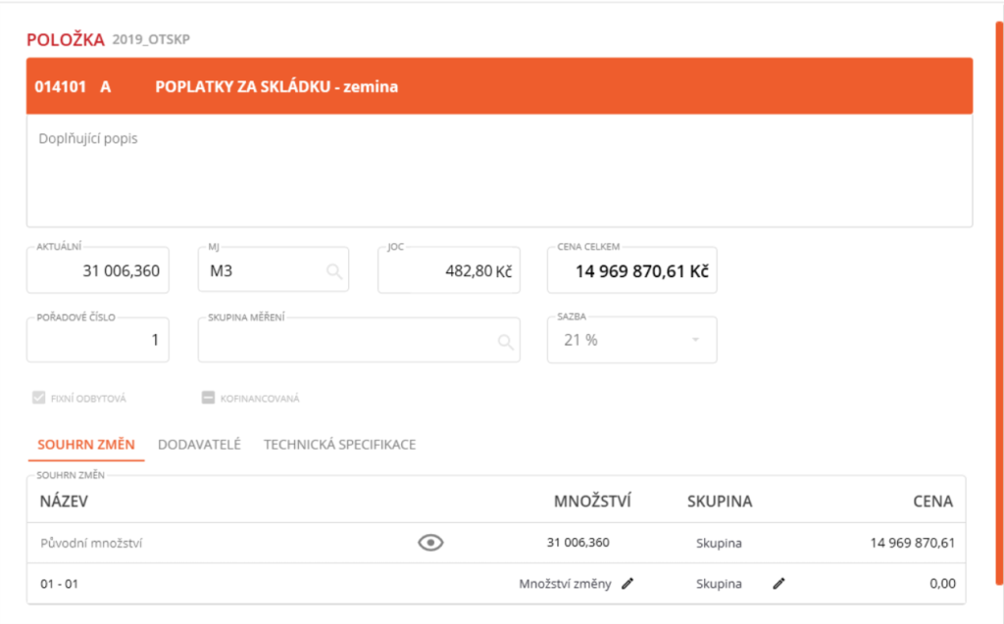Click the magnifier in Skupina měření field

(505, 342)
